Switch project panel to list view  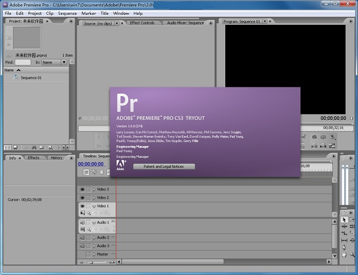pos(8,147)
